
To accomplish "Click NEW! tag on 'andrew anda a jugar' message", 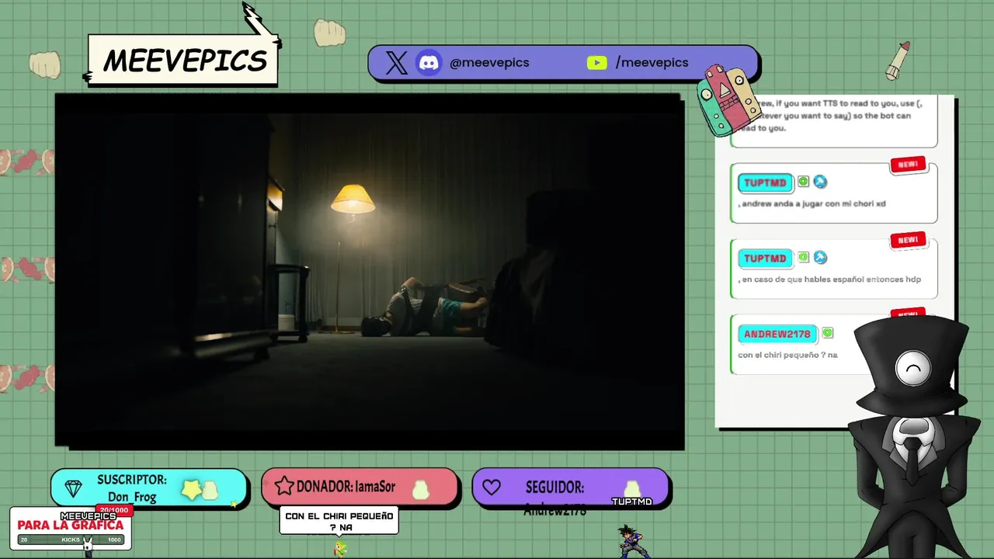I will 908,165.
